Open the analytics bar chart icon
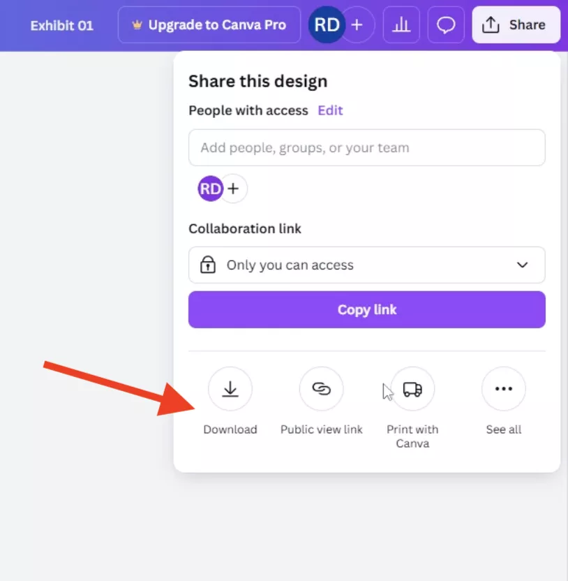This screenshot has width=568, height=581. (401, 25)
